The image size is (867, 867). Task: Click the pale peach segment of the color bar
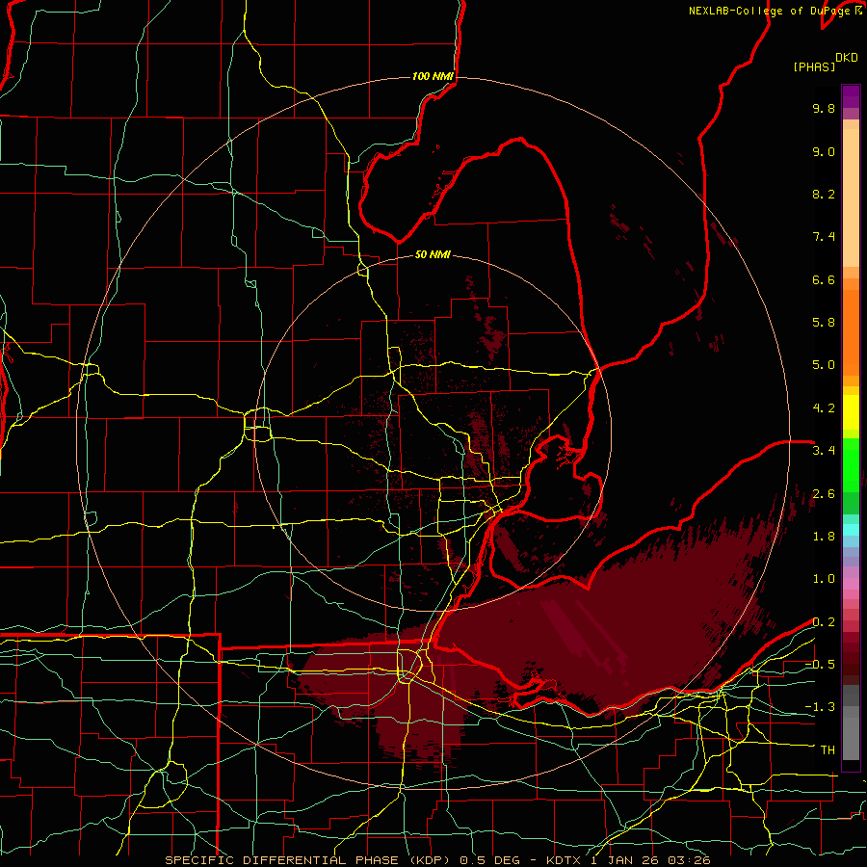(851, 197)
